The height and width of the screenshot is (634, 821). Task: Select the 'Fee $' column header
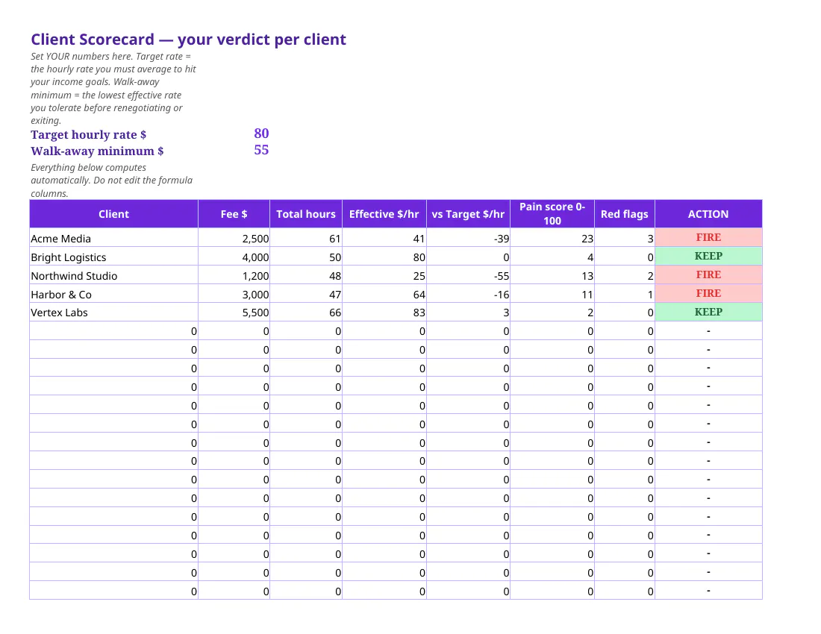pyautogui.click(x=234, y=214)
